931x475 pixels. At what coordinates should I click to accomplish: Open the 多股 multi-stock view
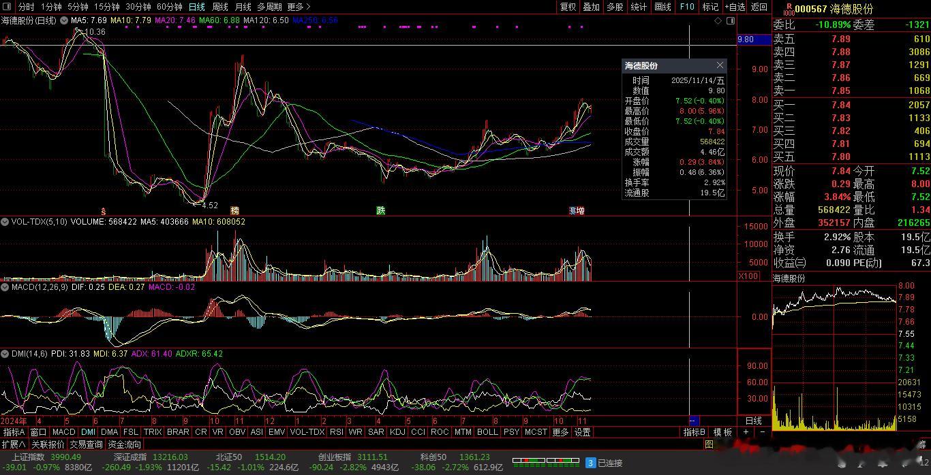615,7
